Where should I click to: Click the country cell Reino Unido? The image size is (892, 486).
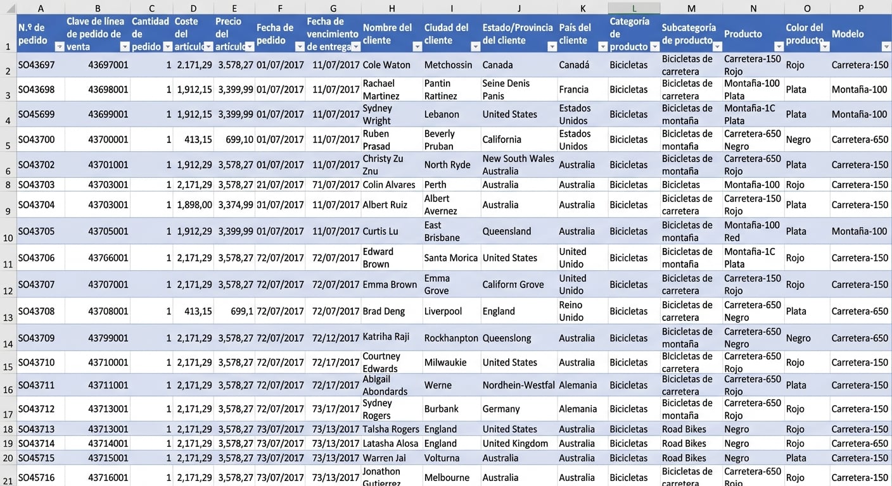582,311
